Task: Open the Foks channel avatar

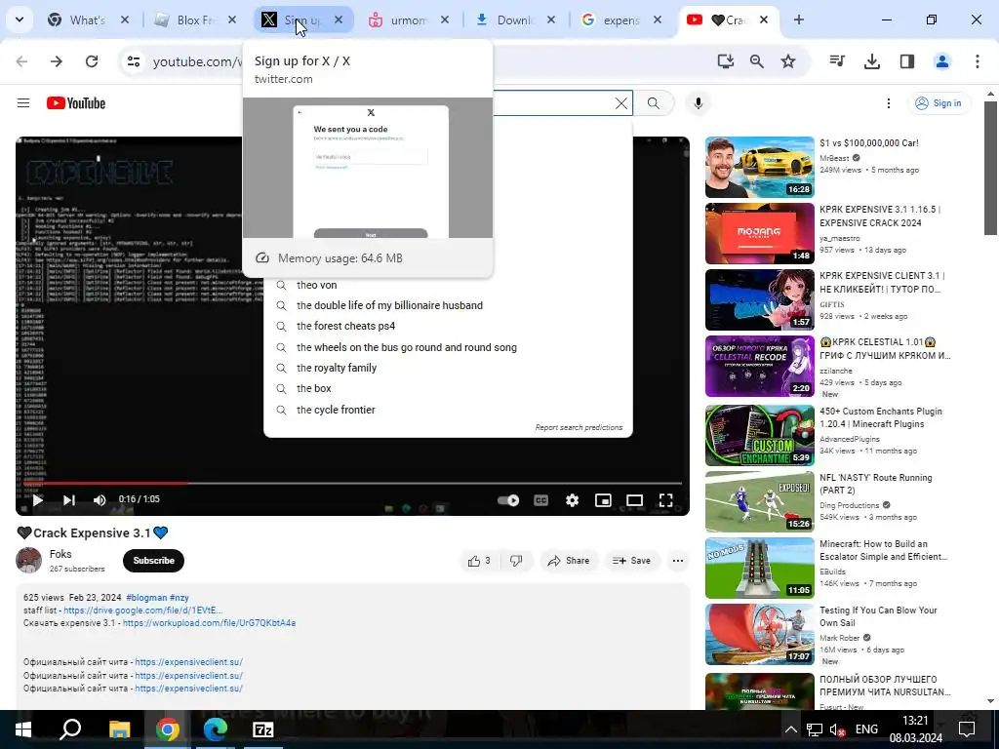Action: coord(28,560)
